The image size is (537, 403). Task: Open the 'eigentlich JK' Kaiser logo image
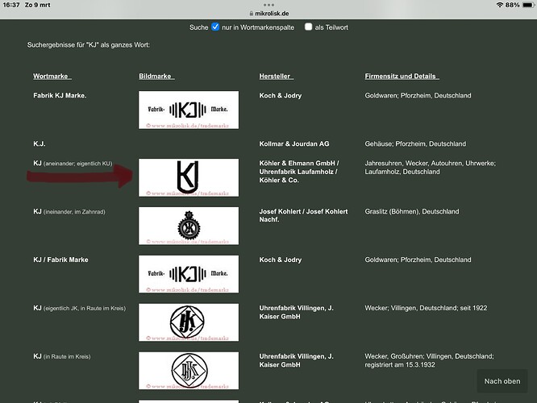(189, 322)
